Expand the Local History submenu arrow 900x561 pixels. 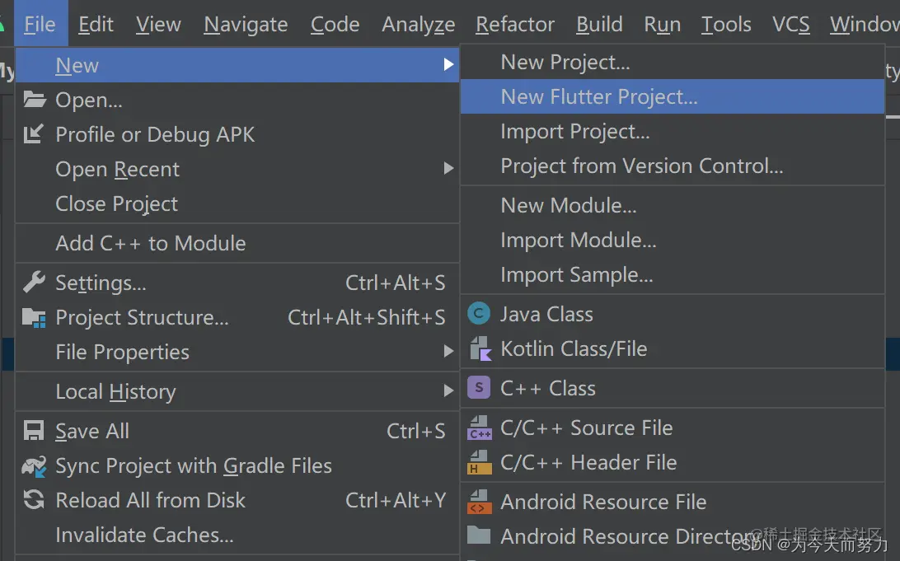(x=448, y=391)
